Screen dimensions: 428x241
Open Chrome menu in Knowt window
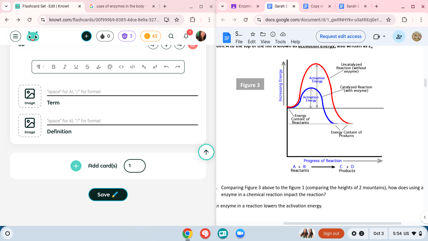click(x=209, y=20)
